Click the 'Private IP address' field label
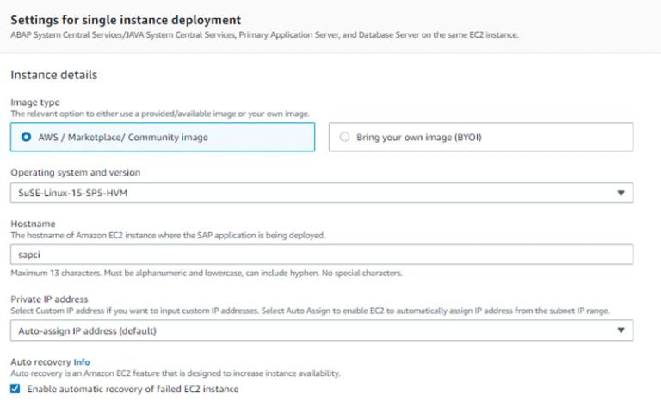Image resolution: width=661 pixels, height=413 pixels. pyautogui.click(x=50, y=299)
